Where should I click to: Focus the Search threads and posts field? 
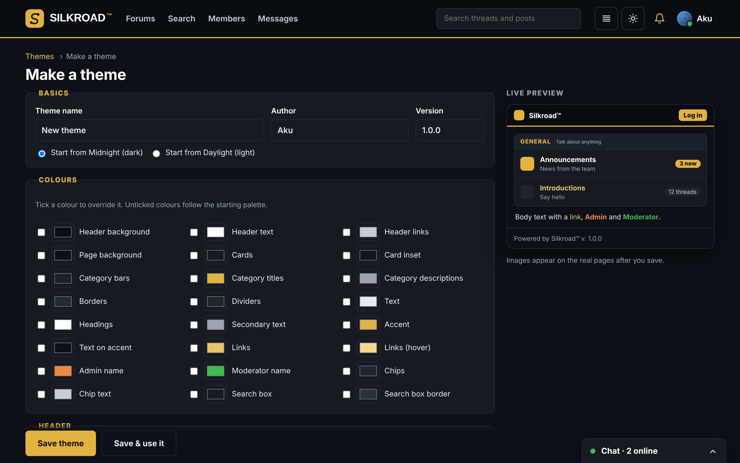click(x=508, y=18)
